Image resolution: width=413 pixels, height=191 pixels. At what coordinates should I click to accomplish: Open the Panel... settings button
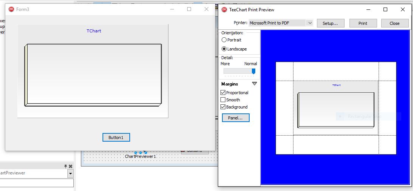pos(236,118)
